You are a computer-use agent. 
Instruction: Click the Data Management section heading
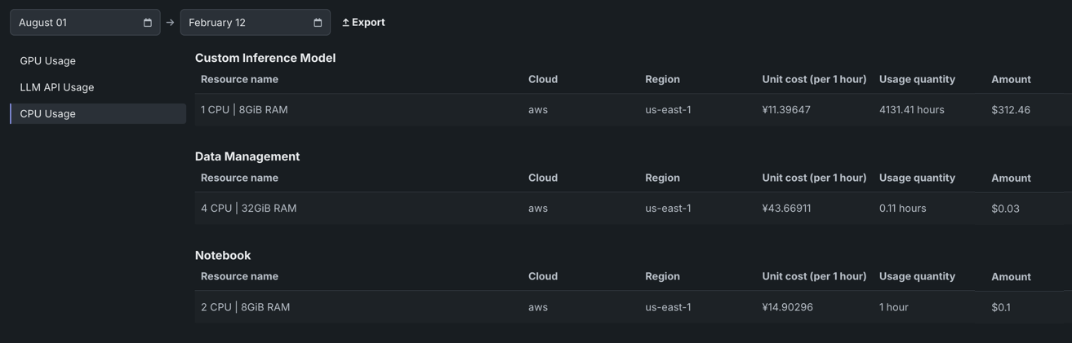pos(247,156)
